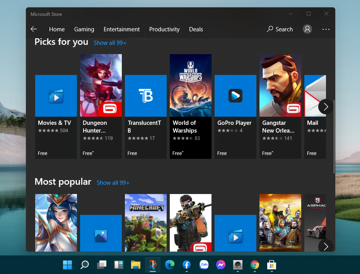Launch Google Chrome from taskbar

254,265
